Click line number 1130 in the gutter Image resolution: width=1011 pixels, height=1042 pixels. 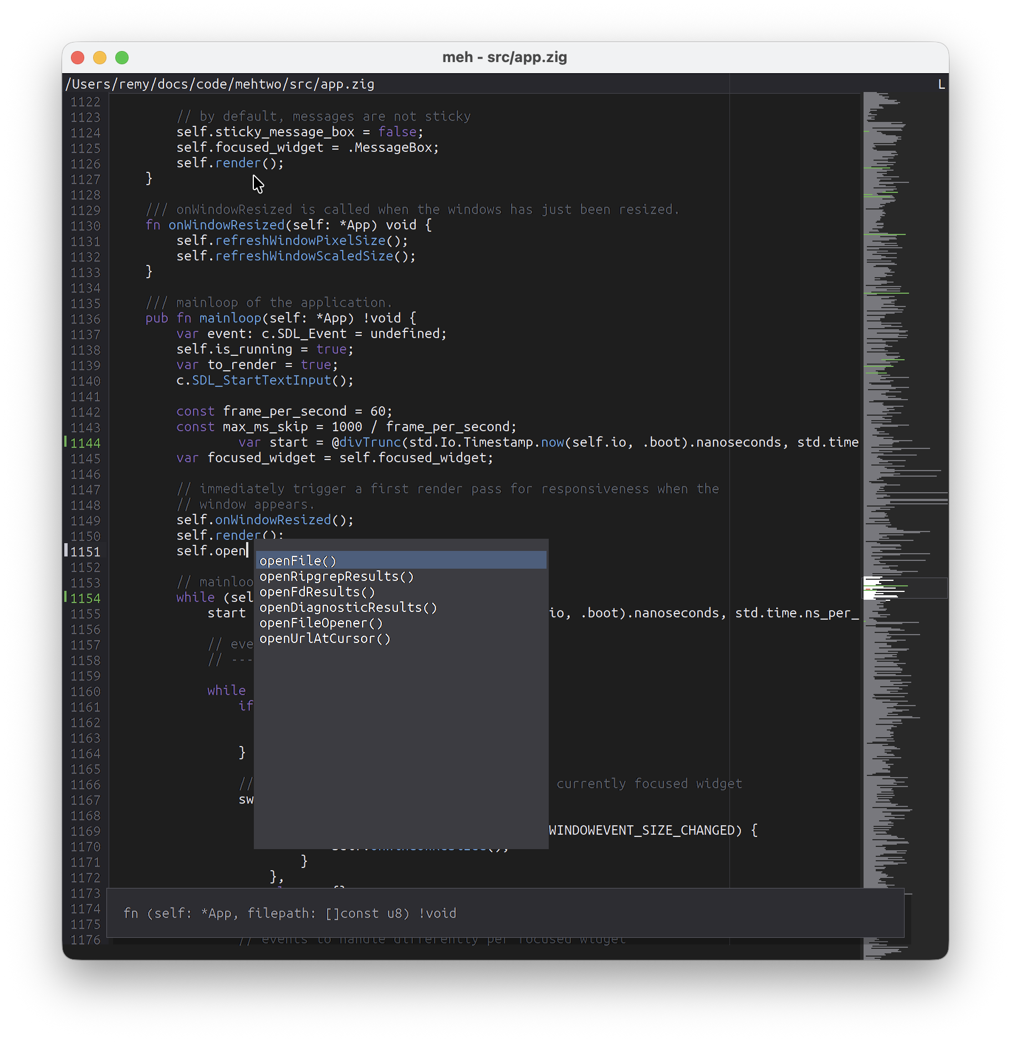pos(85,226)
